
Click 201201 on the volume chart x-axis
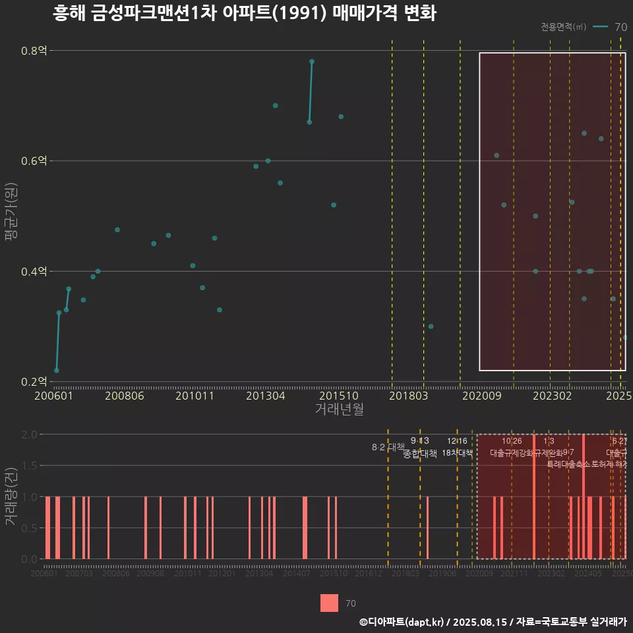[222, 573]
